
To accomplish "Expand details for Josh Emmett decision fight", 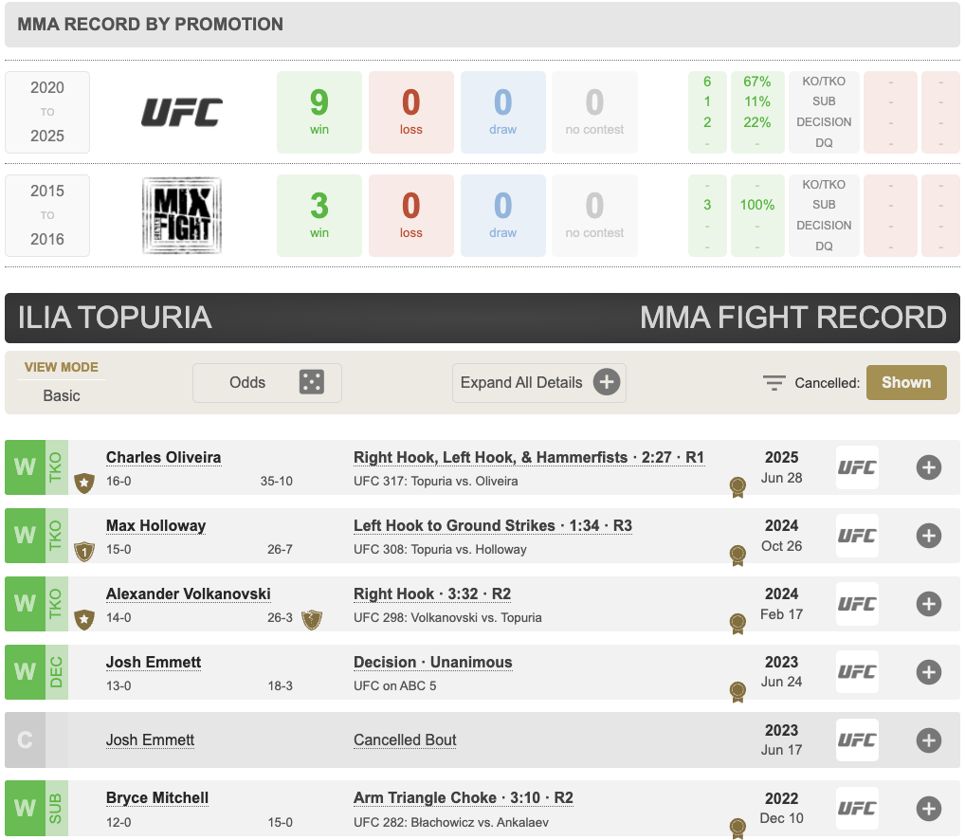I will [929, 672].
